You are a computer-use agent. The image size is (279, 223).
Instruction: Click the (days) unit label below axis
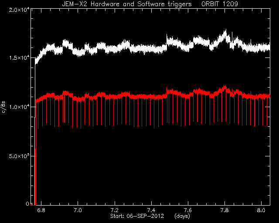182,216
